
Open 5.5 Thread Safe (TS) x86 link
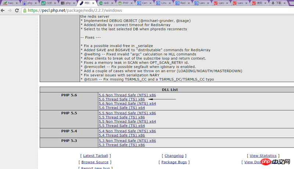[122, 117]
